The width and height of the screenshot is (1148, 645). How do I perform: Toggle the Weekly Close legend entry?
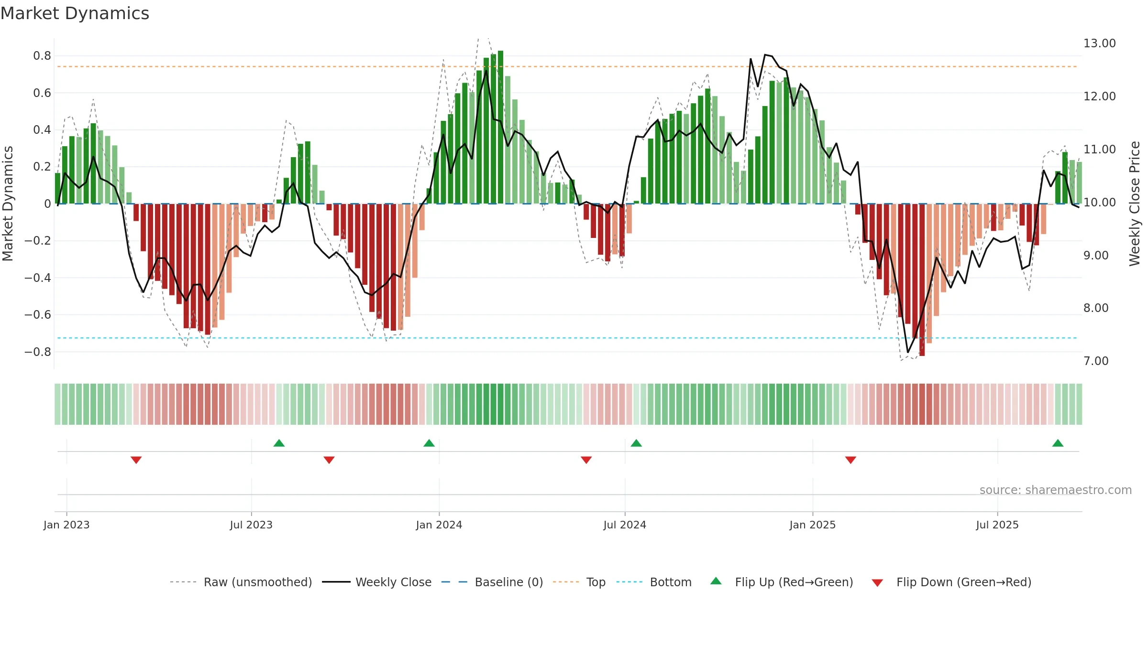(x=377, y=582)
